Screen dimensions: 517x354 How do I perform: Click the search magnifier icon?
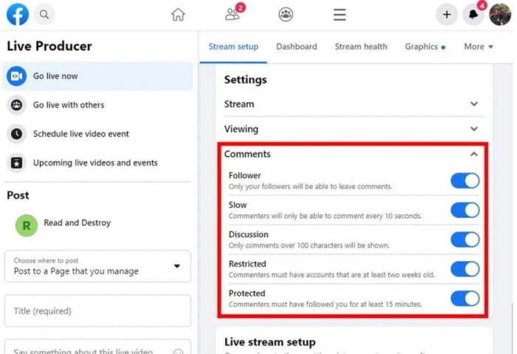(x=44, y=15)
